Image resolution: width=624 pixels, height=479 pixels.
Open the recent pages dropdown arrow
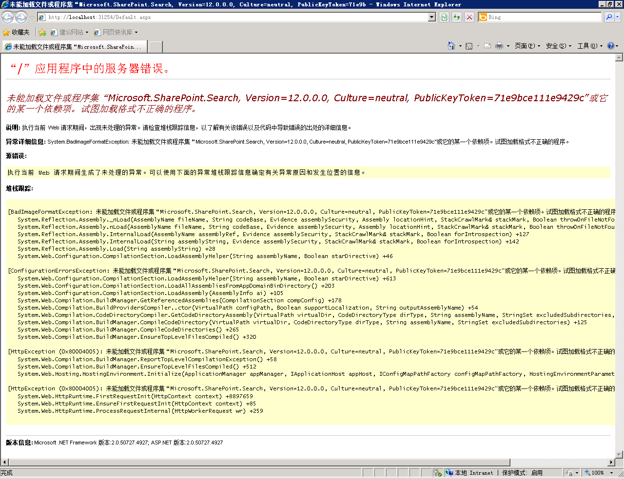point(32,18)
